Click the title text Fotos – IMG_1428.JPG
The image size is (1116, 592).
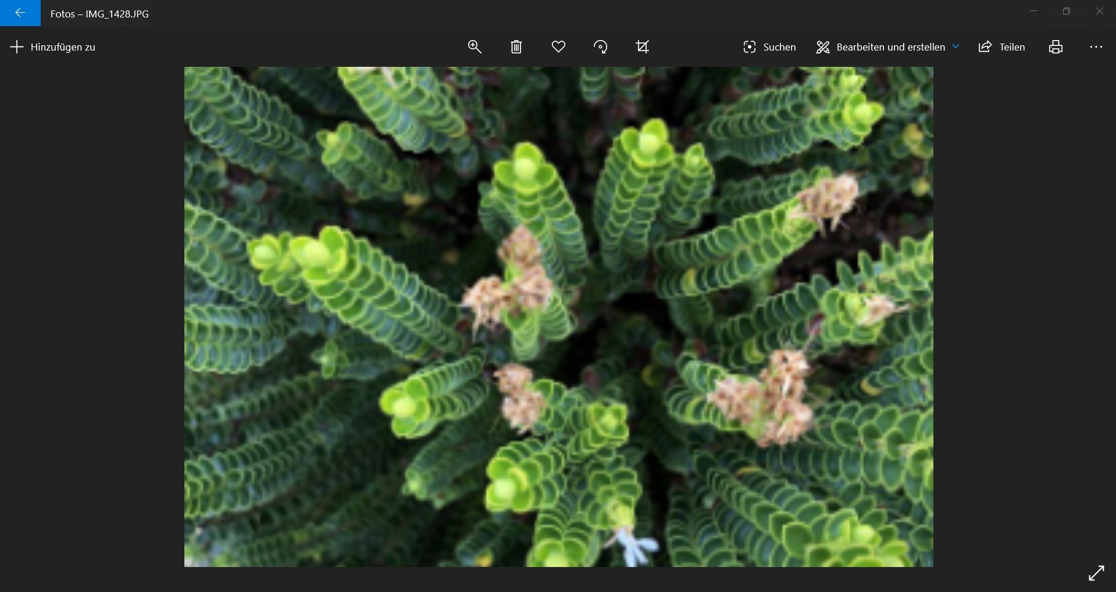pos(99,14)
